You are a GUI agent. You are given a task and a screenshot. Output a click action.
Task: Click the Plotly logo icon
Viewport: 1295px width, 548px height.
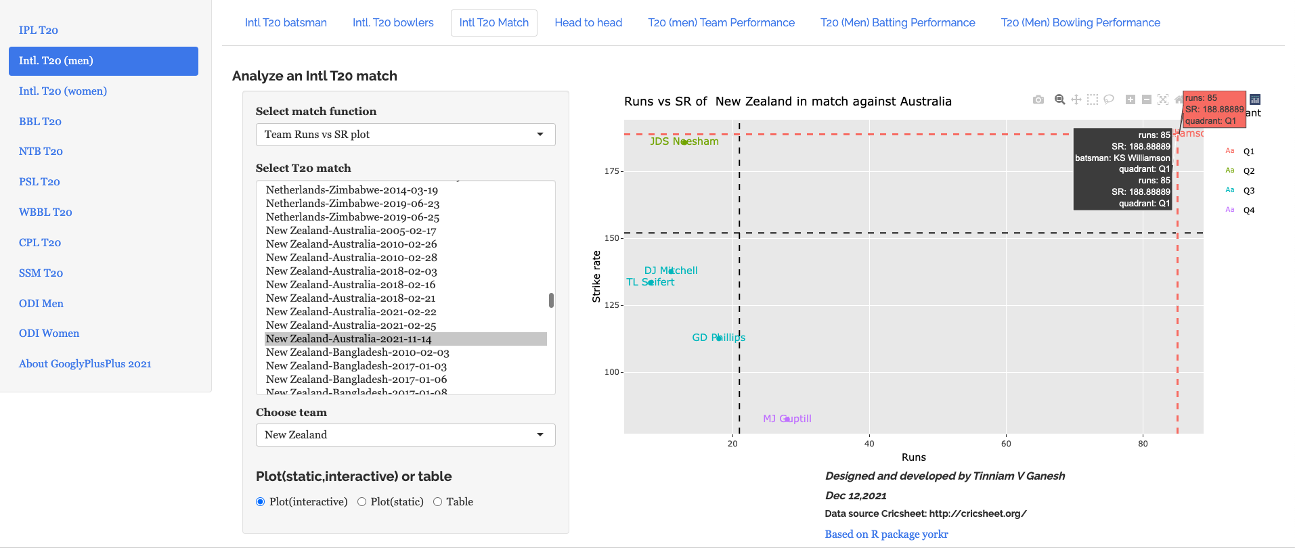pyautogui.click(x=1254, y=99)
